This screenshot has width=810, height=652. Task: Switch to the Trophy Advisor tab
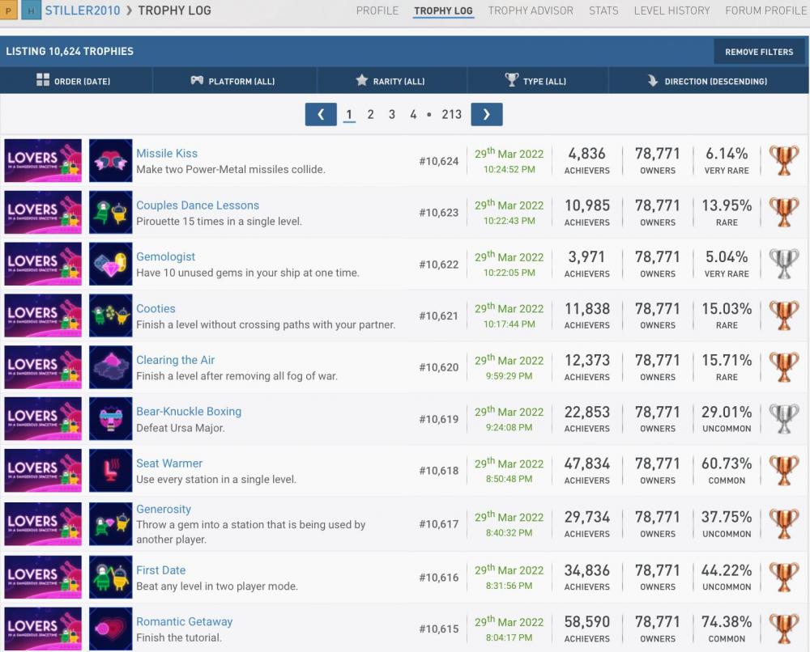click(x=531, y=11)
